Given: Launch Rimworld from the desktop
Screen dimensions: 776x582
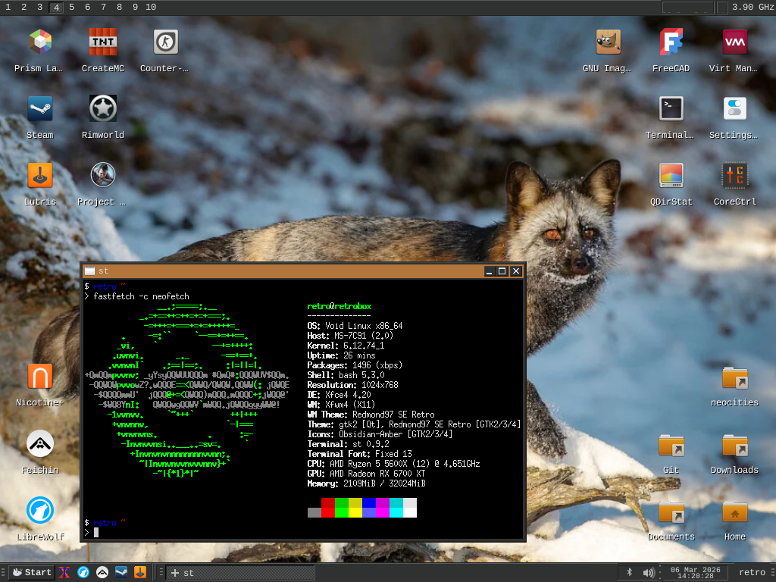Looking at the screenshot, I should click(x=102, y=109).
